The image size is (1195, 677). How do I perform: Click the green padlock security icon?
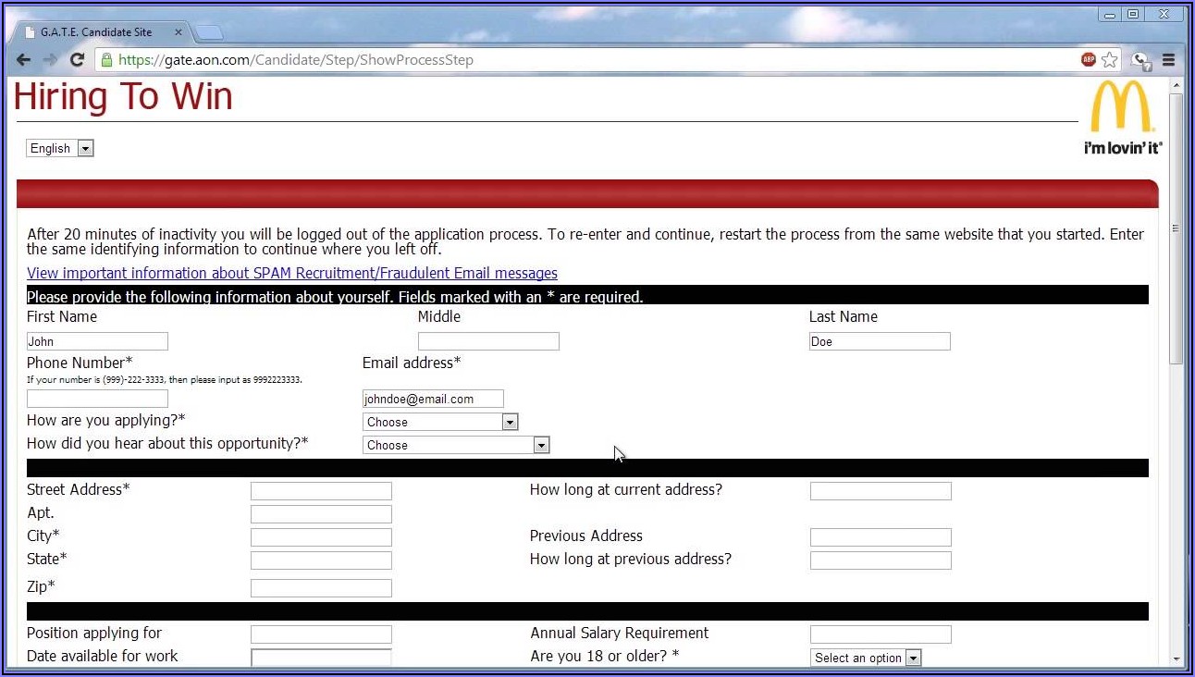(x=106, y=60)
